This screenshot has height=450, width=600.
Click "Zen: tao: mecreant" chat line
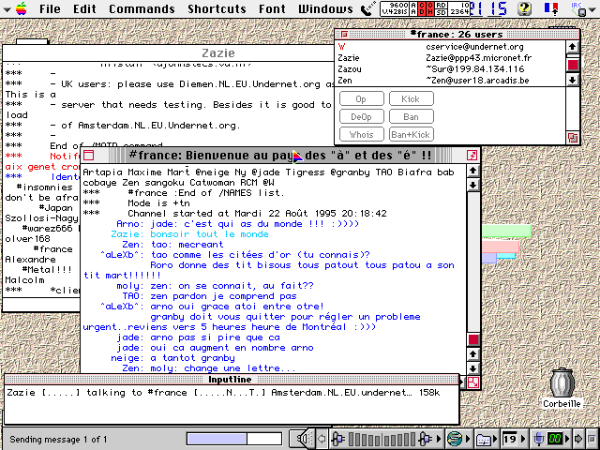[172, 245]
